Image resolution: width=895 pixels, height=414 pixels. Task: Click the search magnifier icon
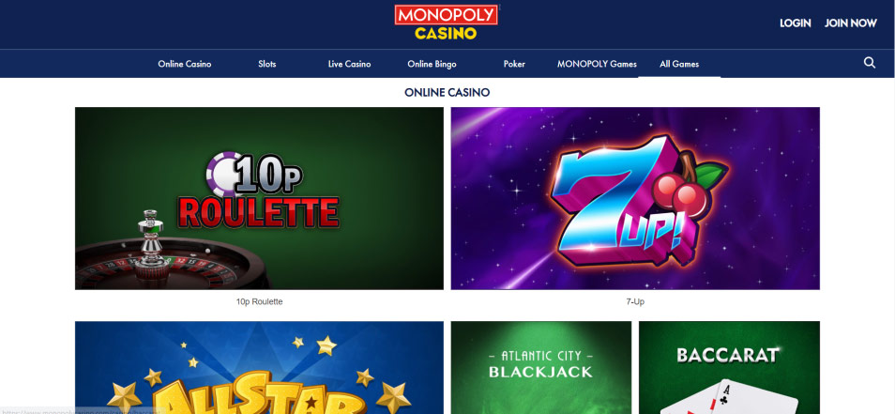tap(870, 63)
